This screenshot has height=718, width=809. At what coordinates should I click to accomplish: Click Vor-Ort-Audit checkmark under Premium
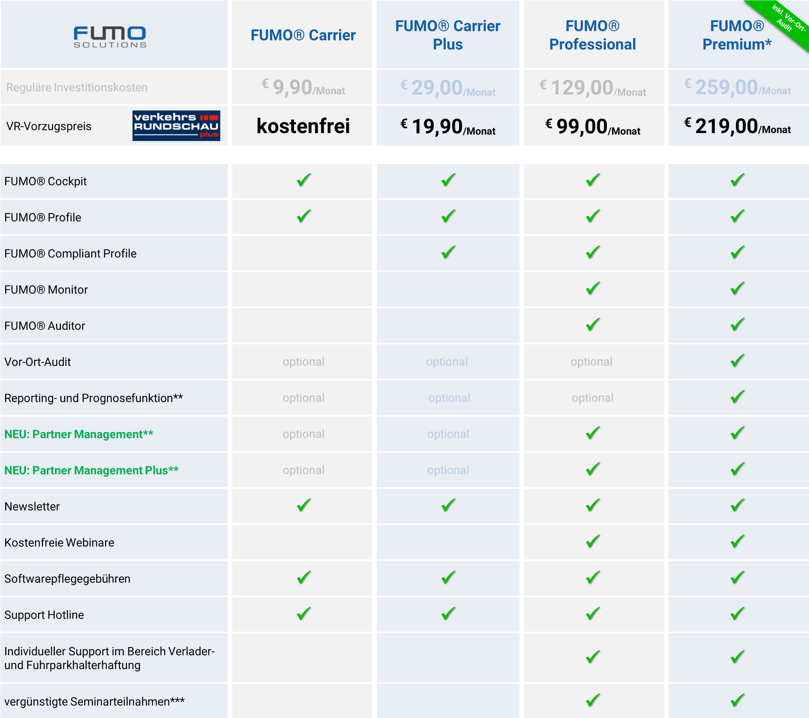pos(737,361)
